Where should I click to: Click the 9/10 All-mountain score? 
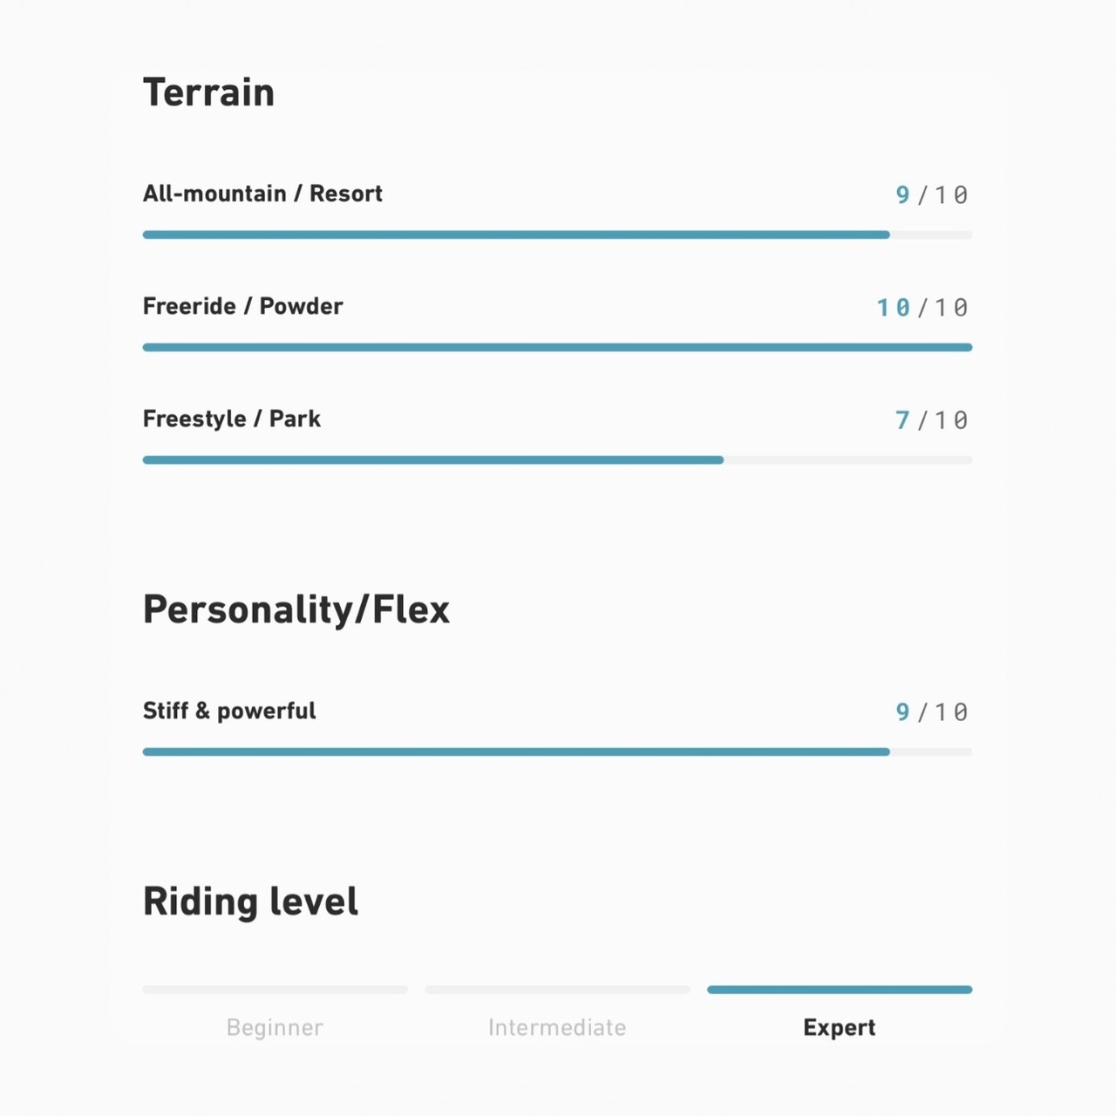932,194
